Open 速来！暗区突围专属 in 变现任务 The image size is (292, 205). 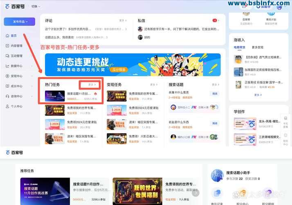[143, 122]
